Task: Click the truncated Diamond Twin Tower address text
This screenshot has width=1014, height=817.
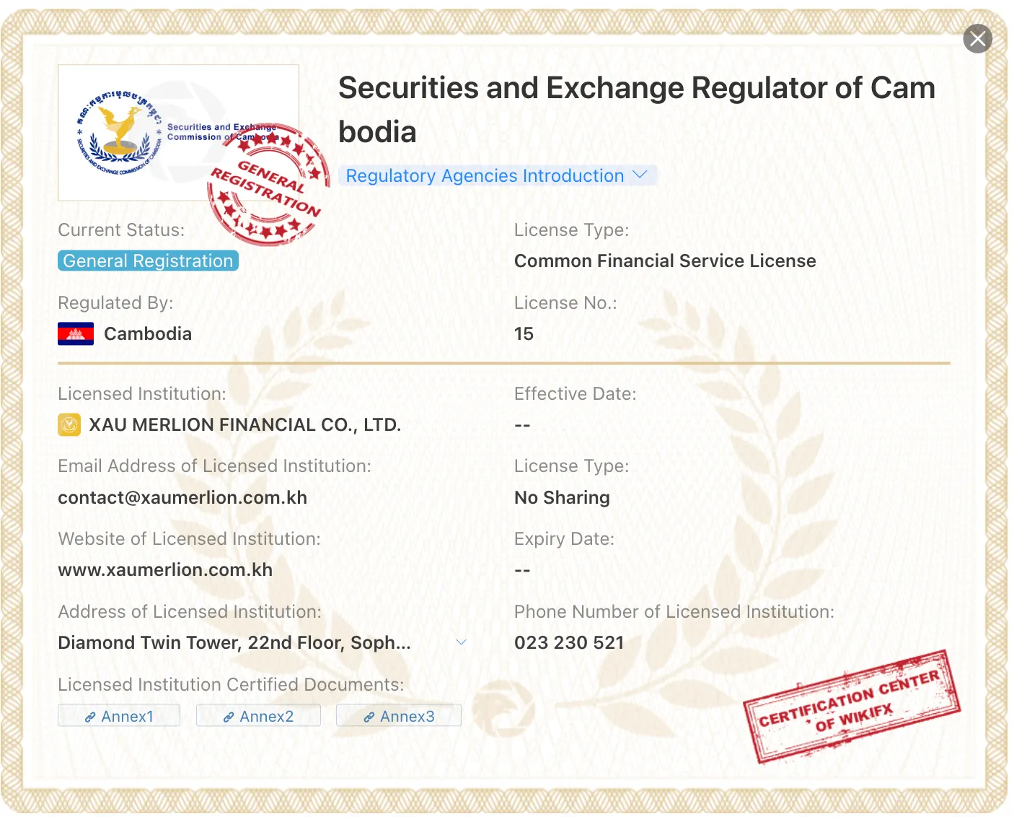Action: [x=234, y=642]
